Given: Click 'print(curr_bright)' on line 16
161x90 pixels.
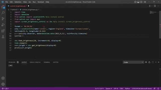Looking at the screenshot, I should [x=23, y=48].
